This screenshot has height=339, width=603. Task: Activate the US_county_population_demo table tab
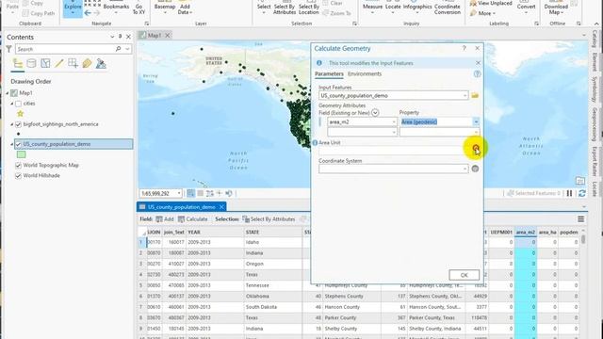(181, 207)
